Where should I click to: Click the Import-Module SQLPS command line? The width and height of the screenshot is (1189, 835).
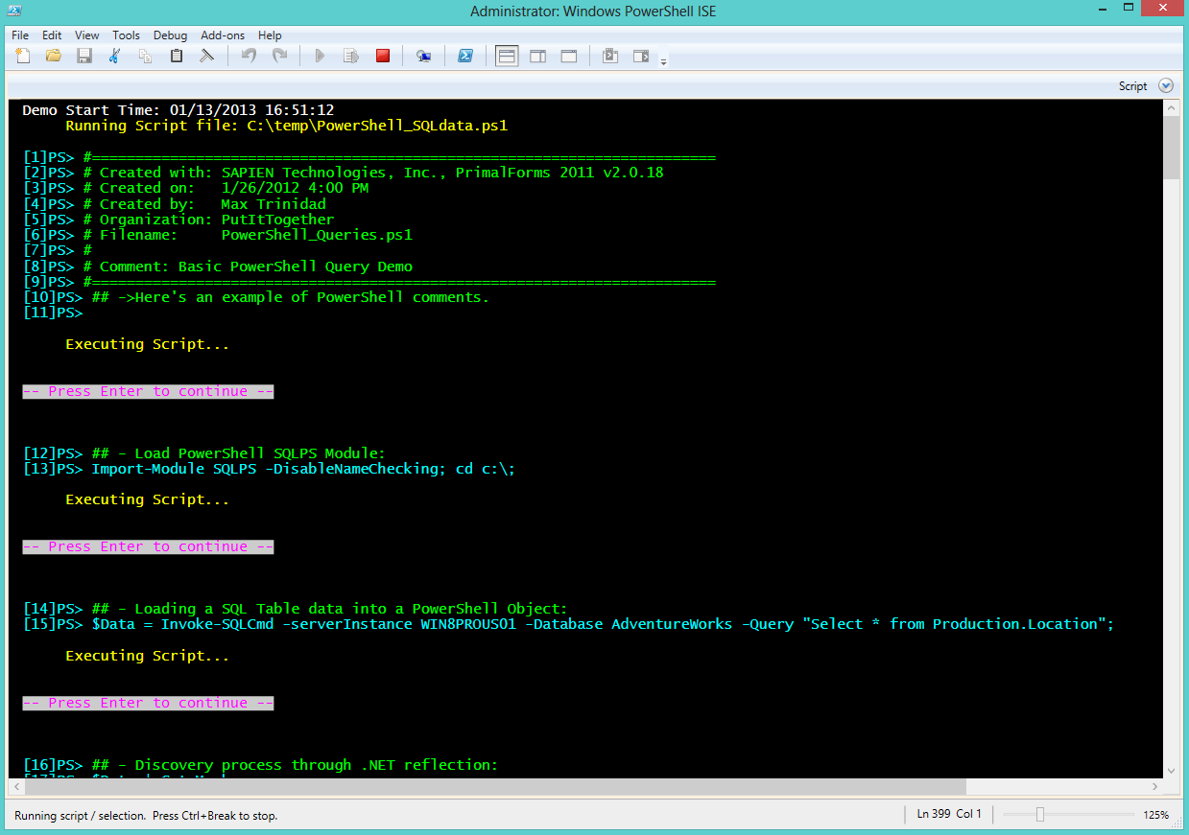(x=270, y=469)
